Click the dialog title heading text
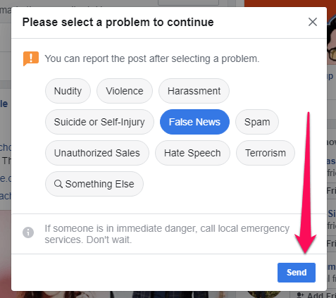This screenshot has width=336, height=298. point(118,23)
